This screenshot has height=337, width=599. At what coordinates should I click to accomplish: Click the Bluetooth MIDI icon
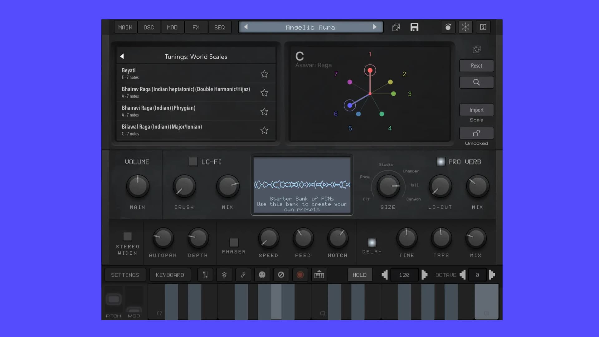coord(224,275)
